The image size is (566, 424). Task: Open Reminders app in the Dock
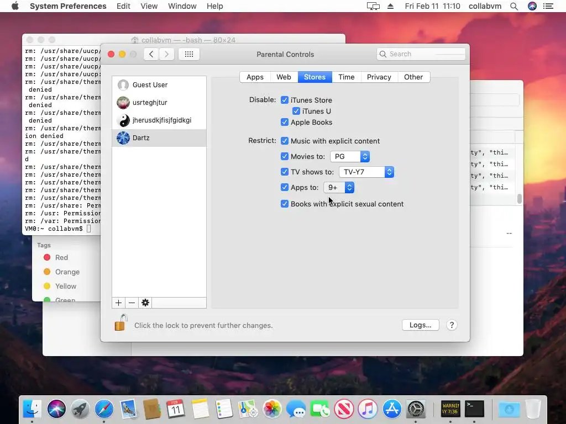[x=224, y=409]
